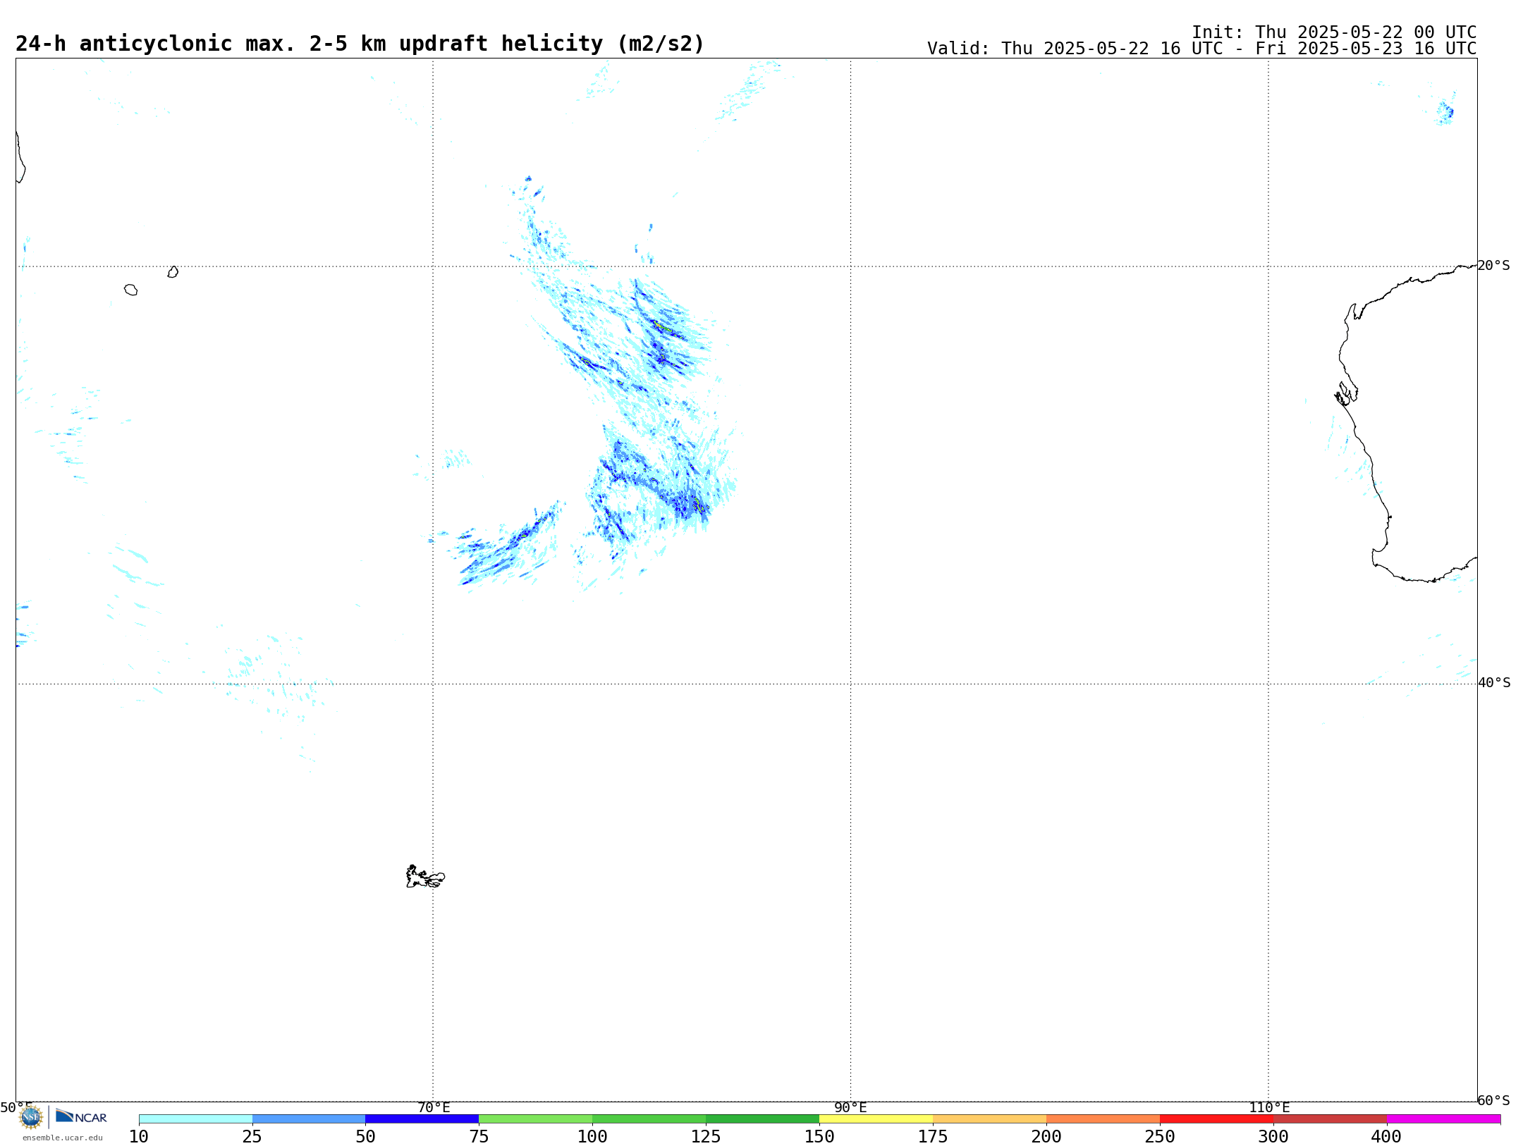Click the plot title about anticyclonic updraft helicity

[360, 44]
